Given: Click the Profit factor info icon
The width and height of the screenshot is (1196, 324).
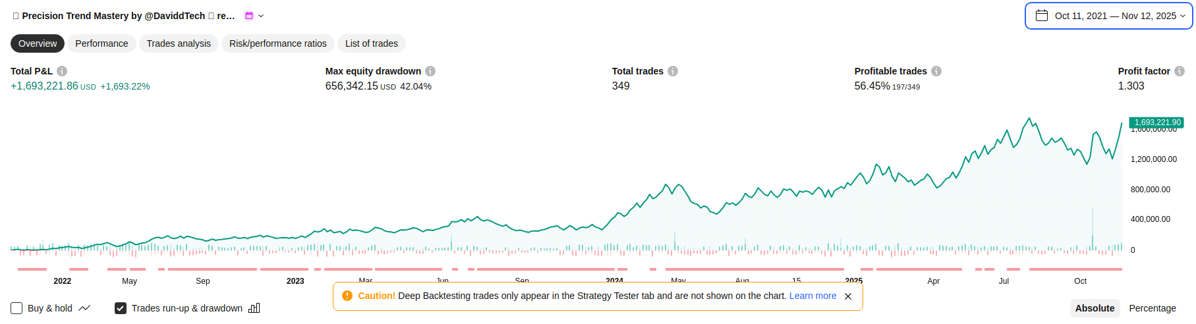Looking at the screenshot, I should (x=1180, y=71).
